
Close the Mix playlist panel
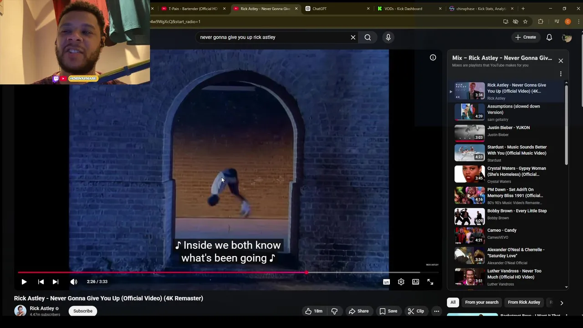[x=561, y=61]
